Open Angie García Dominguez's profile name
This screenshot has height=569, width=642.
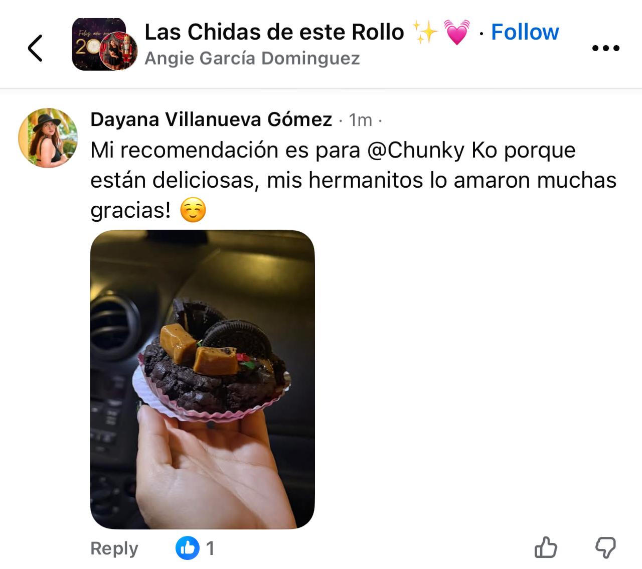tap(252, 58)
